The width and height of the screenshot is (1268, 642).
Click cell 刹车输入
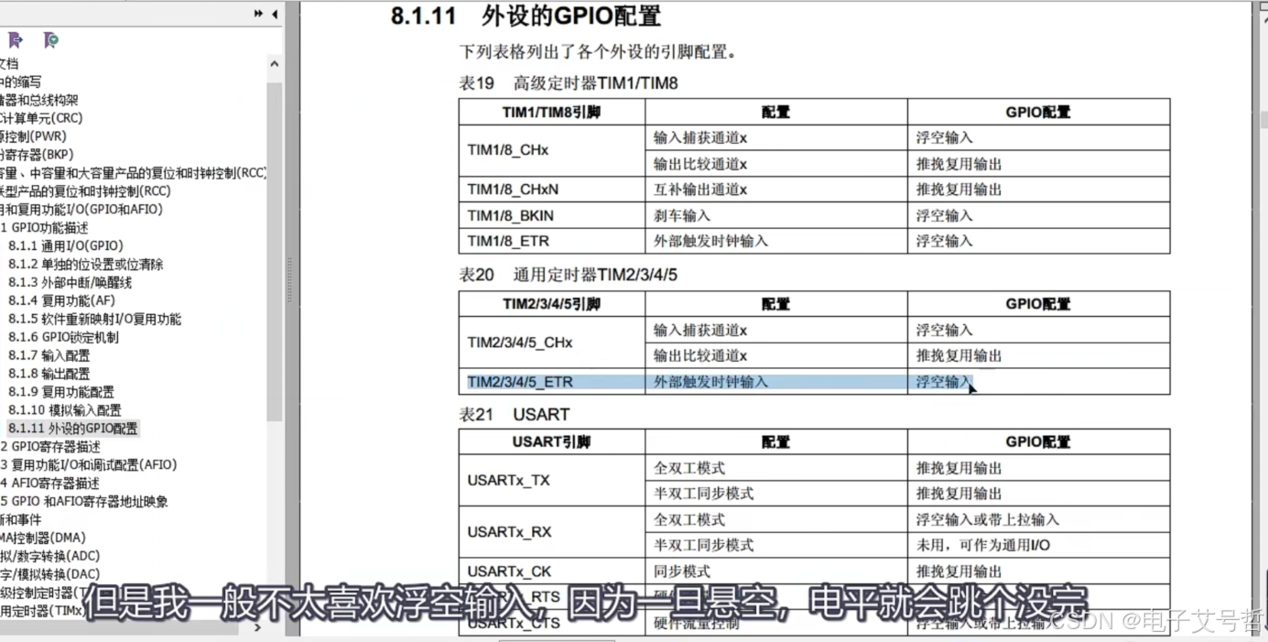(776, 215)
